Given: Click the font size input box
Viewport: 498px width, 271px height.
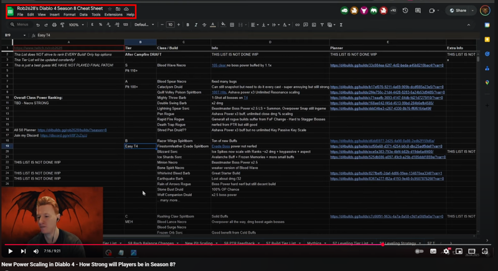Looking at the screenshot, I should point(170,25).
